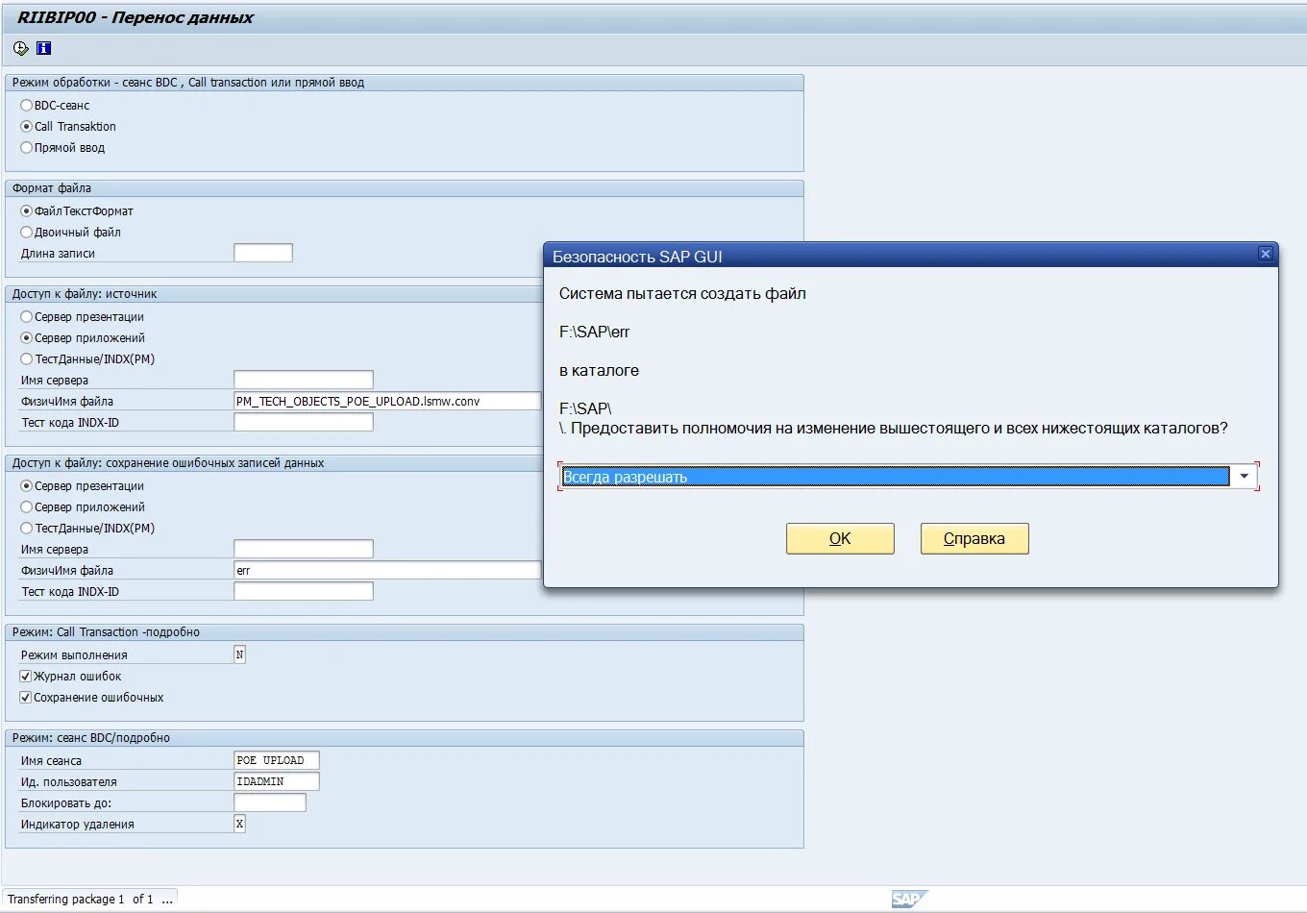Click the error-records Имя сервера field
This screenshot has height=913, width=1307.
(304, 549)
